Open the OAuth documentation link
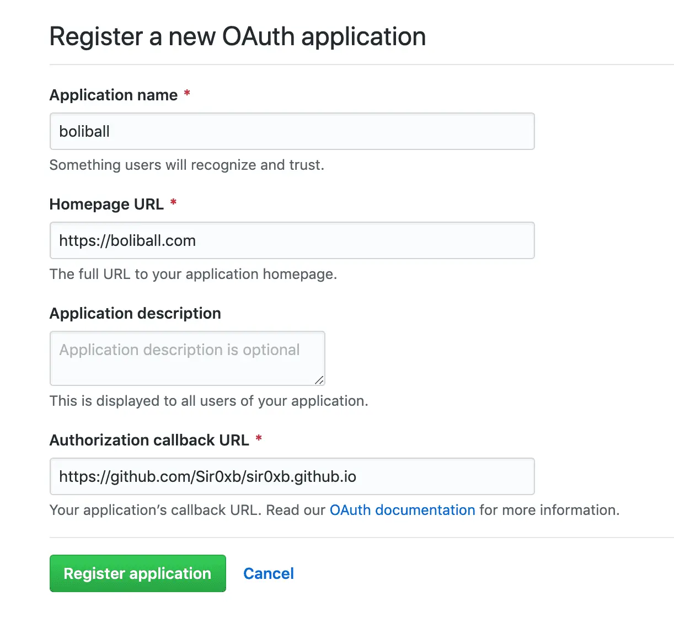This screenshot has width=674, height=623. [402, 510]
